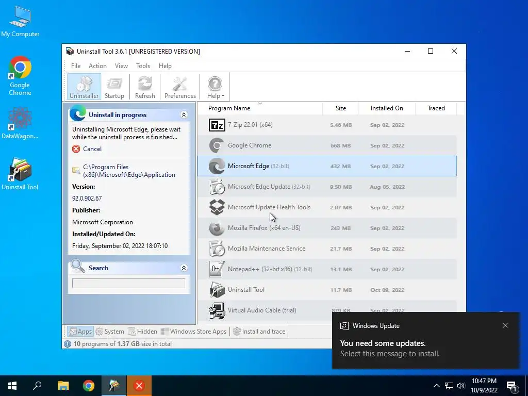Cancel the Microsoft Edge uninstall

tap(92, 149)
